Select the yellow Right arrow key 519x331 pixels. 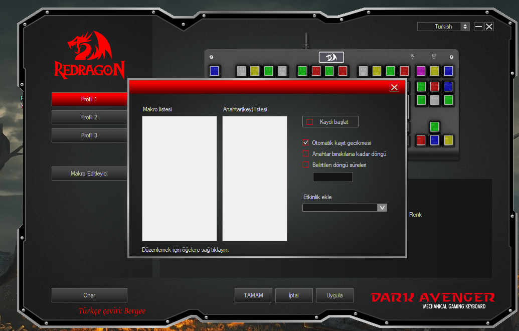coord(448,140)
